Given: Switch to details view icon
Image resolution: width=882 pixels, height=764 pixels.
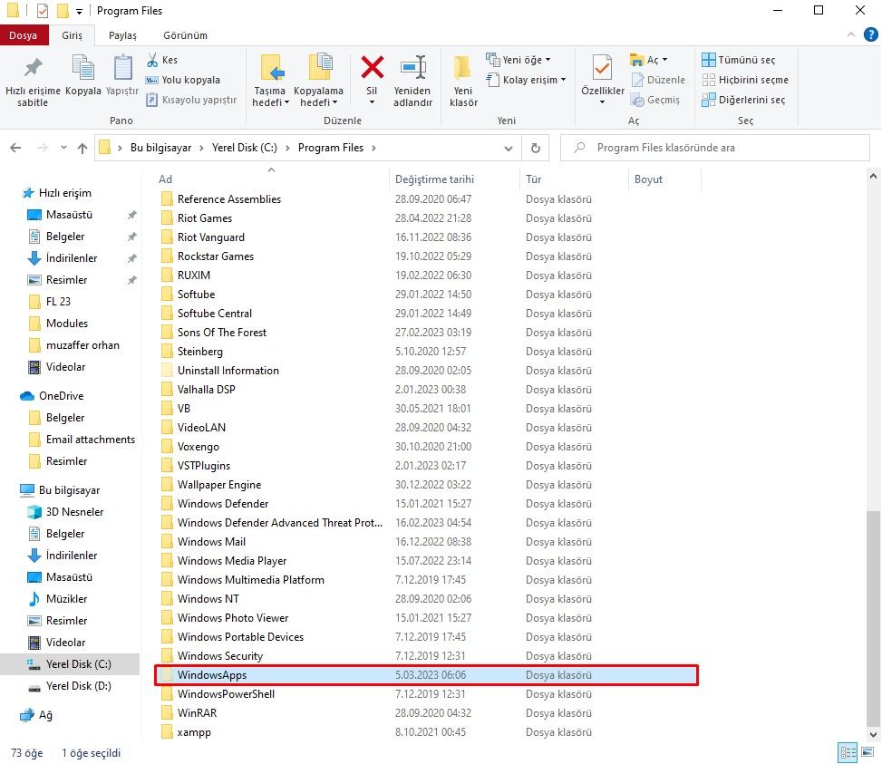Looking at the screenshot, I should pyautogui.click(x=848, y=752).
